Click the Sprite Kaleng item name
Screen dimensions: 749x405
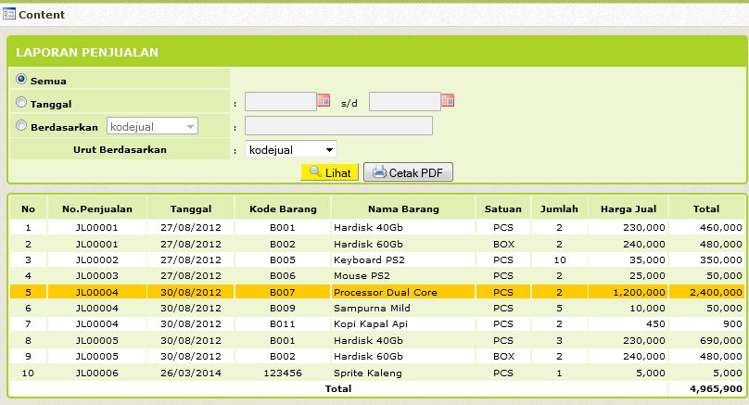367,373
